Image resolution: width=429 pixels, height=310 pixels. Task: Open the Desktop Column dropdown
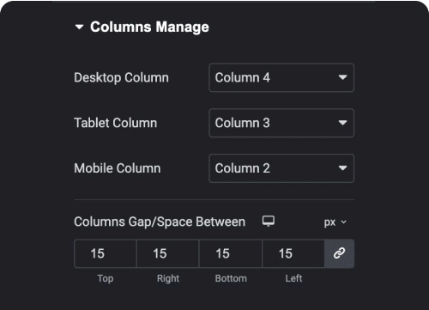[281, 77]
